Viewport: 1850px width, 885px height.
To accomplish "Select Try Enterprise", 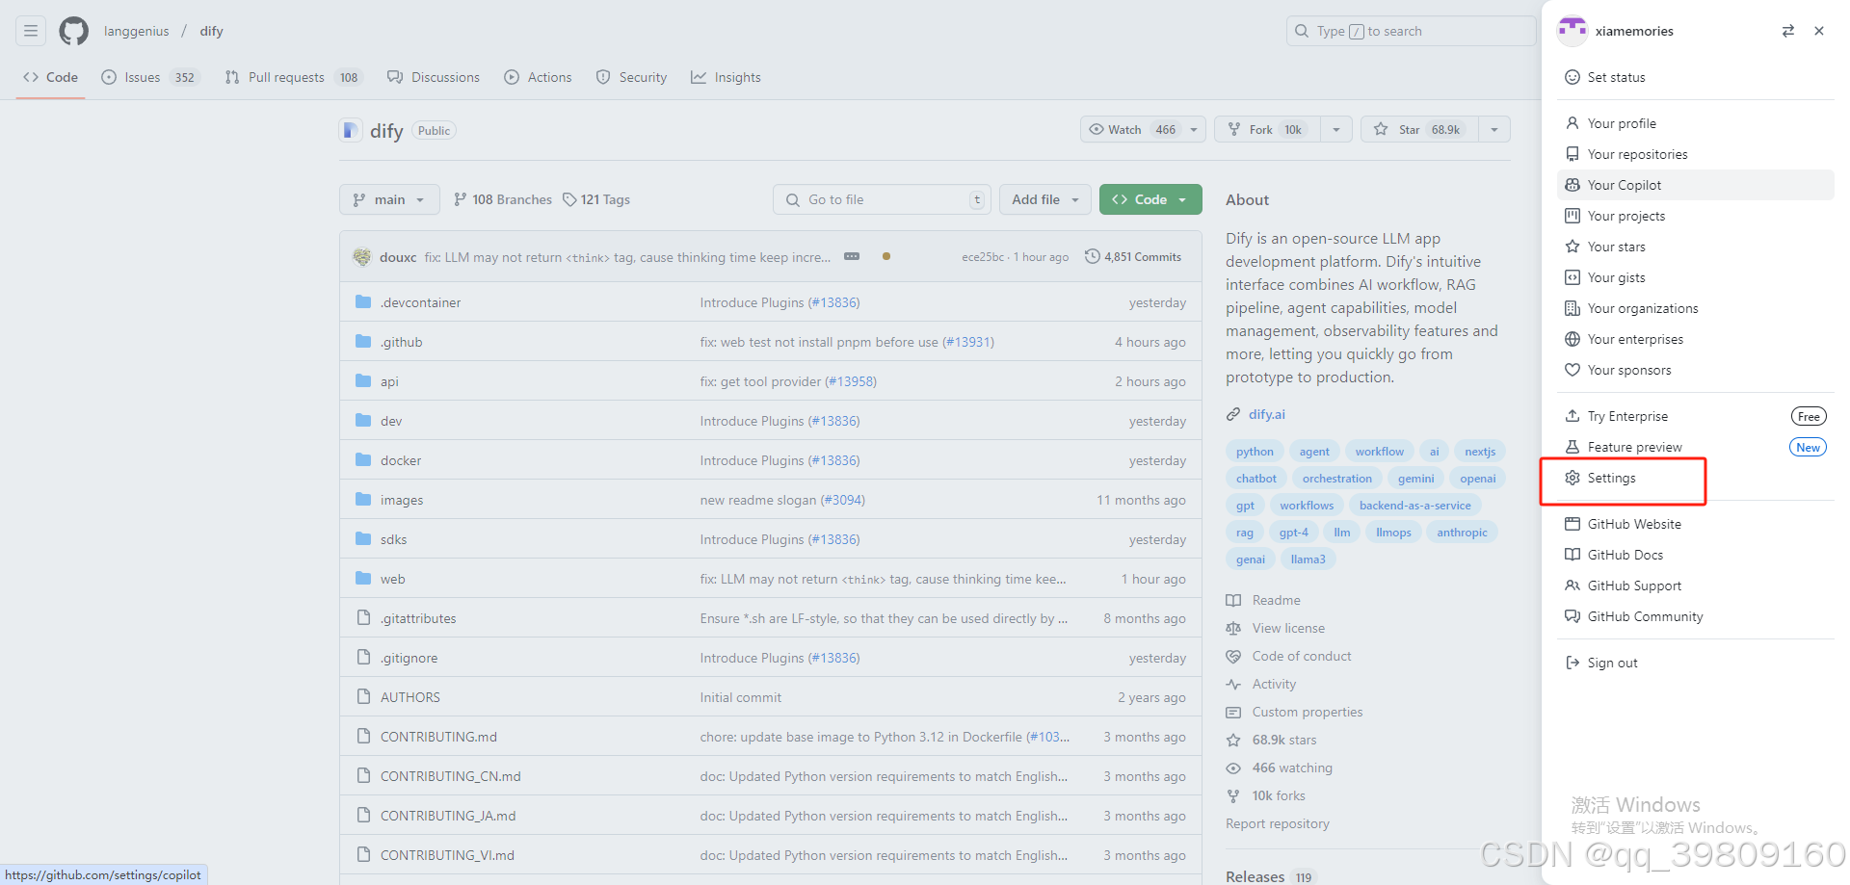I will (1696, 416).
